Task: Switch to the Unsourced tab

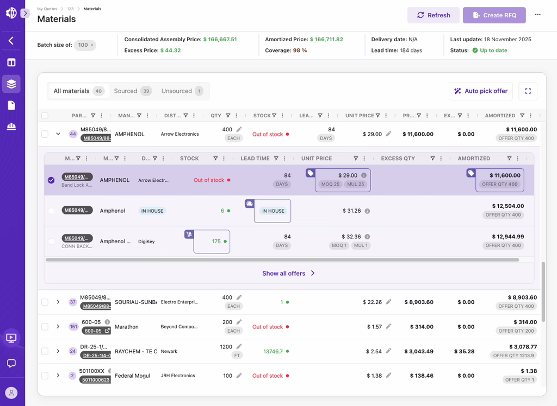Action: tap(182, 91)
